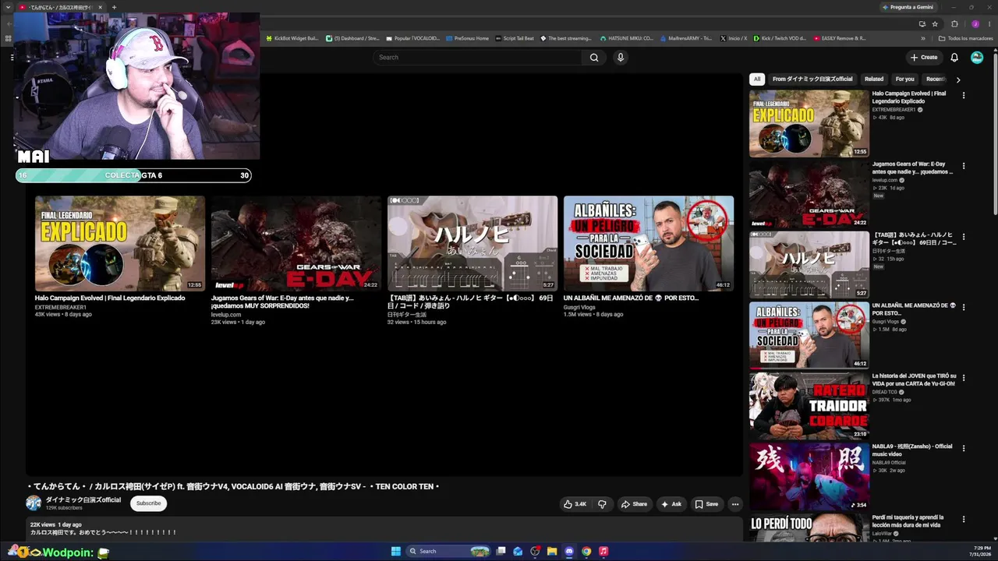Dislike the video with thumbs-down
The width and height of the screenshot is (998, 561).
point(602,504)
